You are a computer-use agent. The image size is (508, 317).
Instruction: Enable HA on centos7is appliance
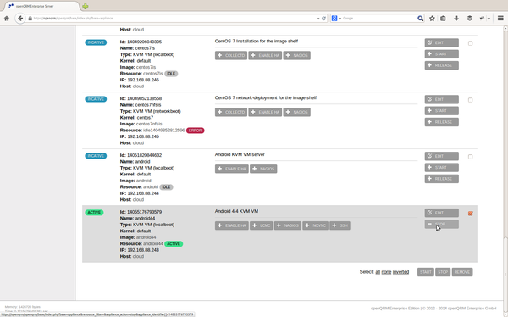pyautogui.click(x=265, y=55)
